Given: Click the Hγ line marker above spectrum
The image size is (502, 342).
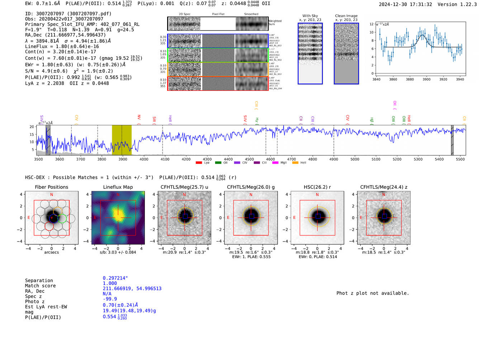Looking at the screenshot, I should (x=257, y=121).
